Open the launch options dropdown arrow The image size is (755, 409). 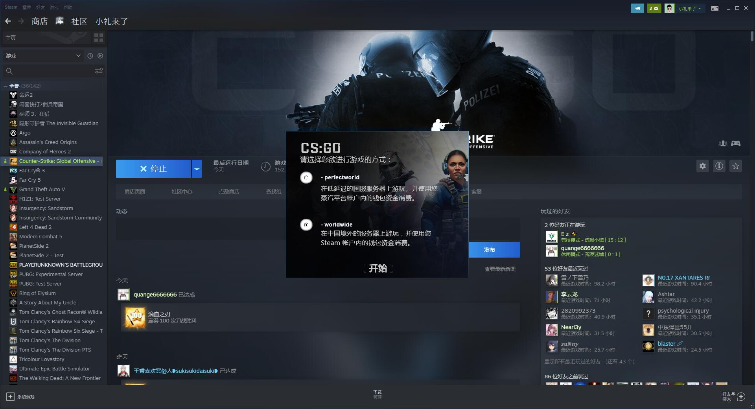[x=197, y=169]
